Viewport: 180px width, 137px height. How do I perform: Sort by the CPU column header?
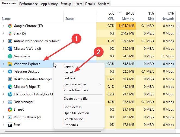tap(106, 16)
